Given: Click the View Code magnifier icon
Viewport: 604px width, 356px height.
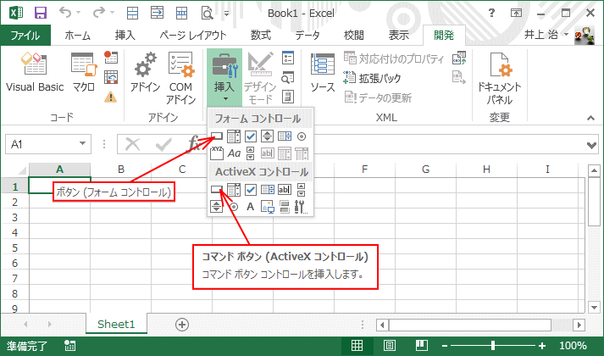Looking at the screenshot, I should [x=288, y=77].
